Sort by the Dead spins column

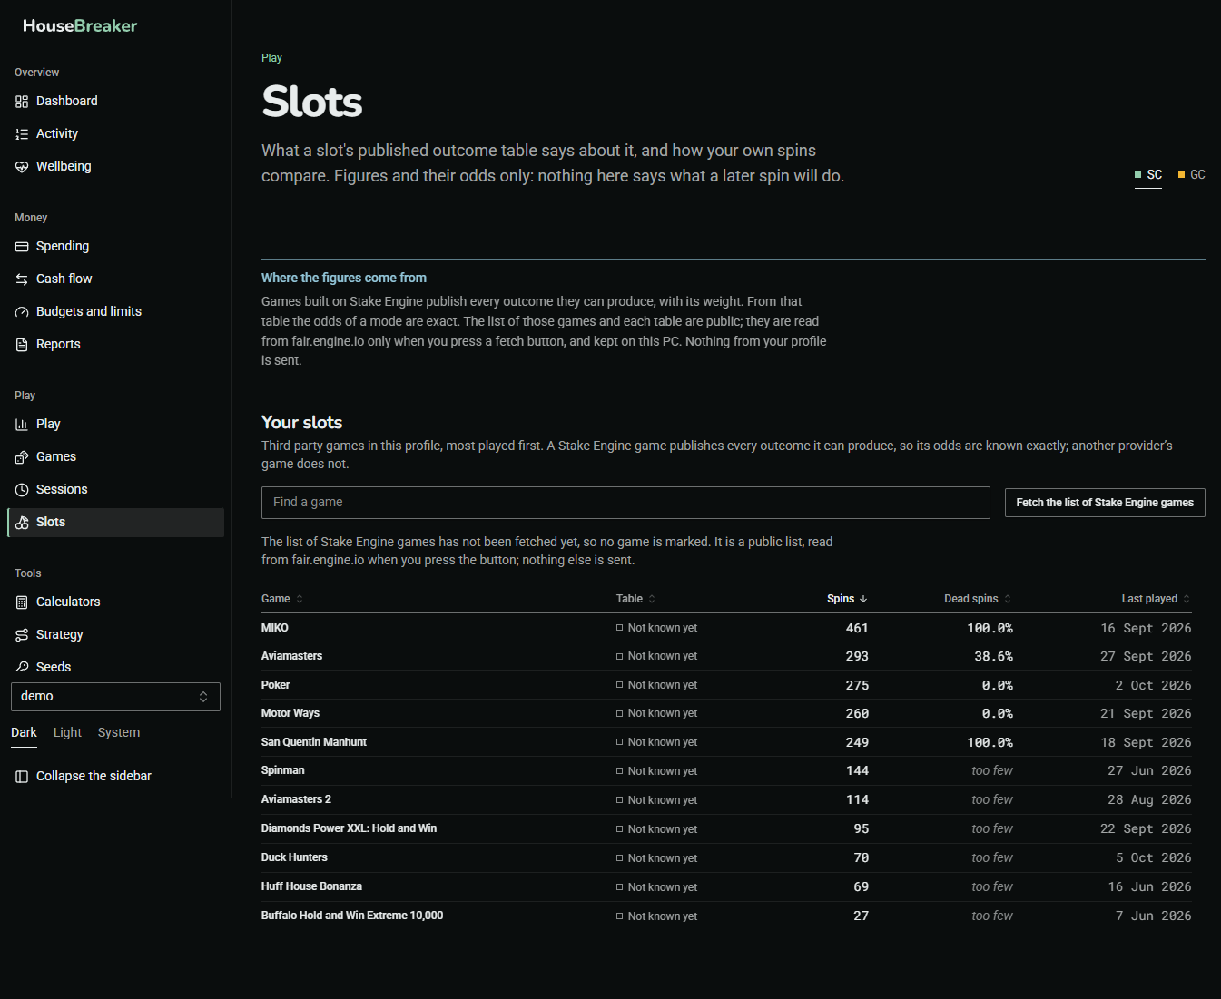pos(978,599)
